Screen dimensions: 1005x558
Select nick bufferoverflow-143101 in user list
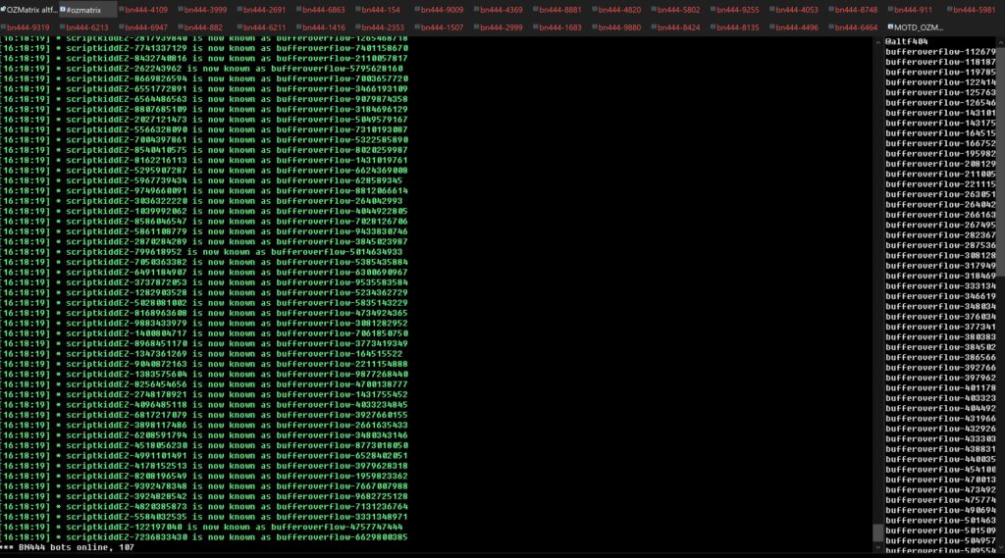coord(940,114)
